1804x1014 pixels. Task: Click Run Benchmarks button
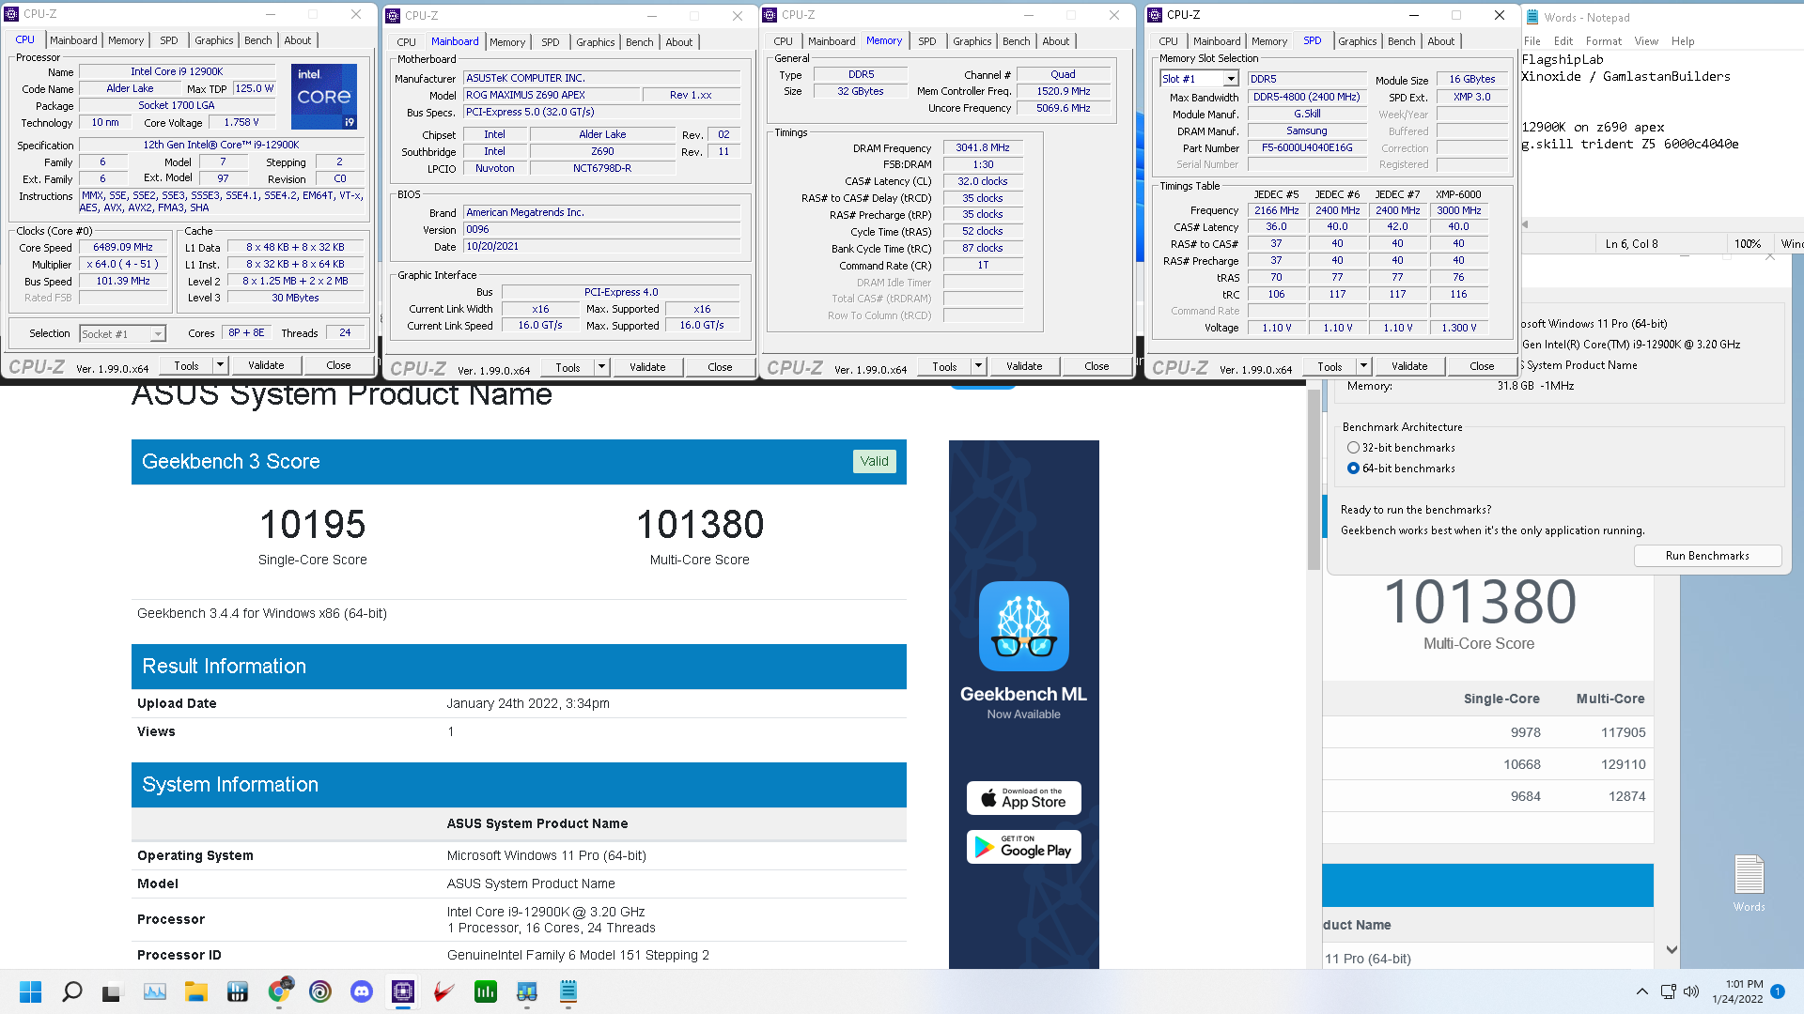click(x=1707, y=556)
